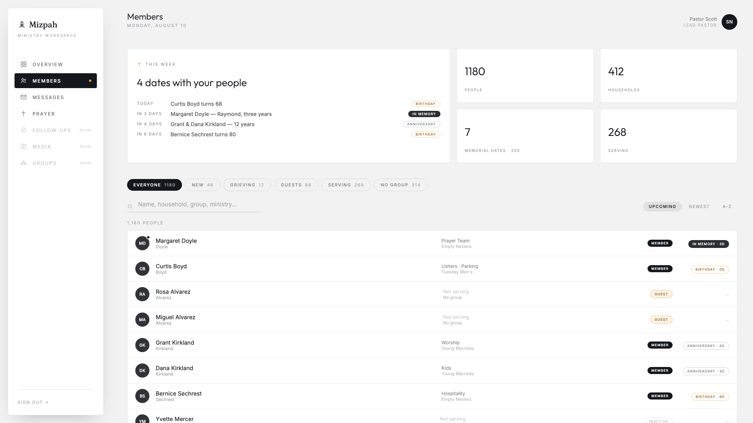Viewport: 753px width, 423px height.
Task: Open Grant Kirkland's member row
Action: click(x=432, y=345)
